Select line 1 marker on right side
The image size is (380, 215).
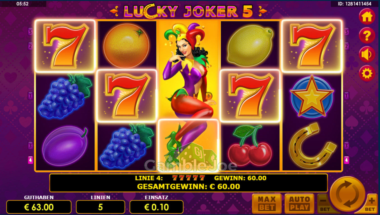tap(347, 96)
